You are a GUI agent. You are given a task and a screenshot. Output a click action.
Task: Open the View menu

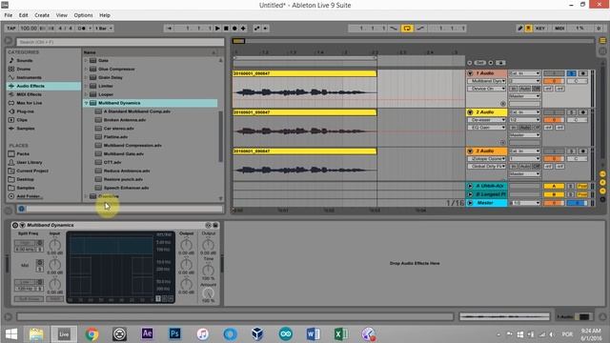[61, 15]
